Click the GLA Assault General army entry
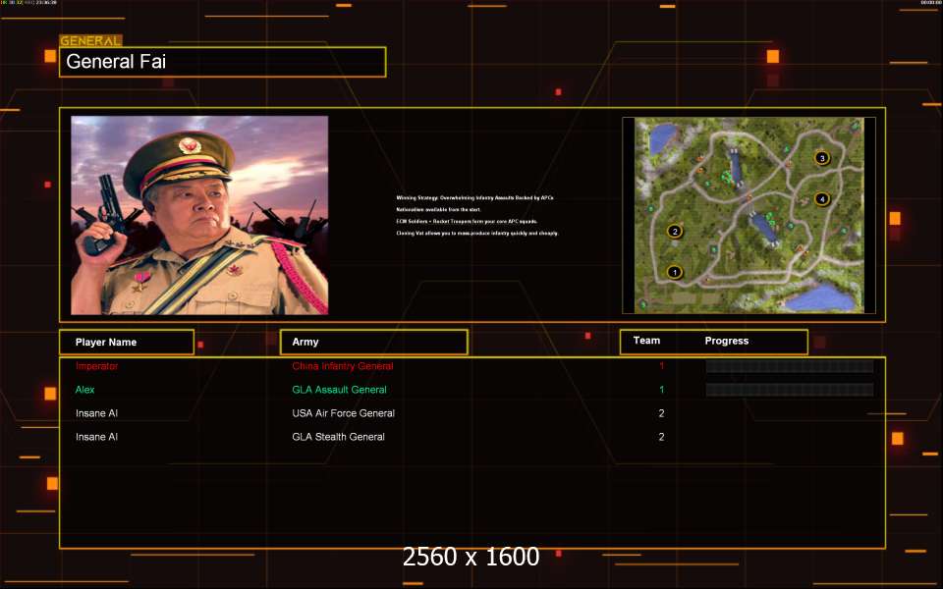The height and width of the screenshot is (589, 943). [x=339, y=390]
